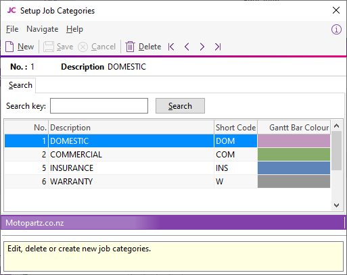Open the purple info icon

pyautogui.click(x=336, y=30)
